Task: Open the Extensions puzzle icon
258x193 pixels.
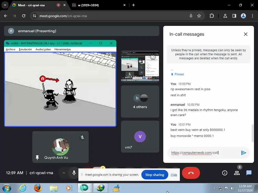Action: coord(212,16)
